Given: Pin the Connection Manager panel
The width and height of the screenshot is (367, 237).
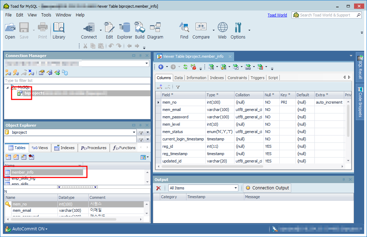Looking at the screenshot, I should tap(140, 56).
